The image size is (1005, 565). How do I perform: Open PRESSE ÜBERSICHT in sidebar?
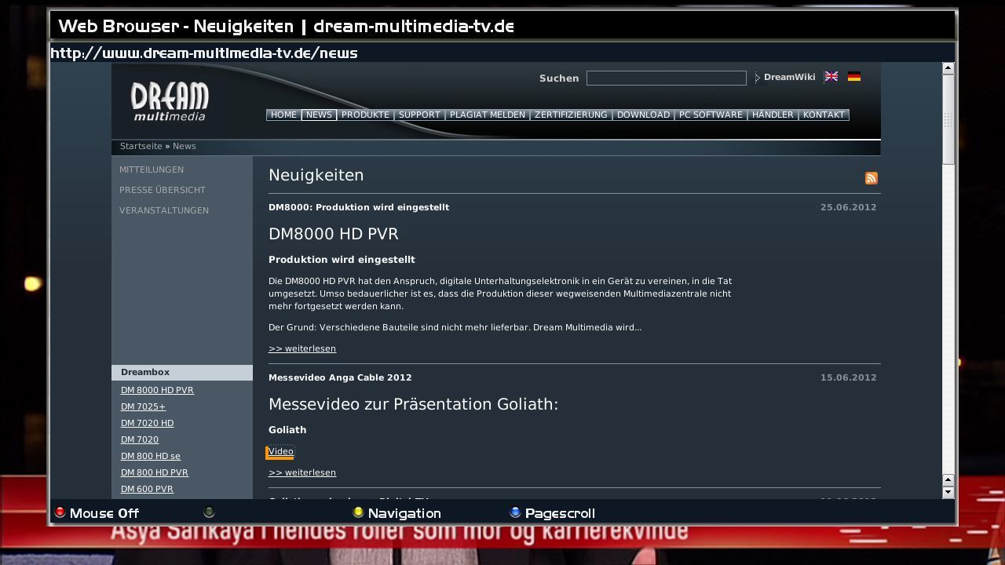163,190
